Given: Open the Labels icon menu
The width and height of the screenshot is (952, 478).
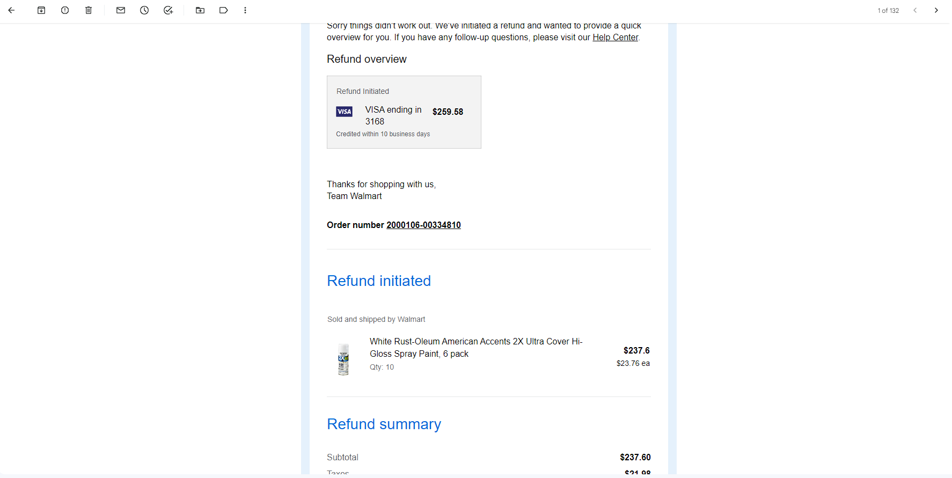Looking at the screenshot, I should (224, 10).
